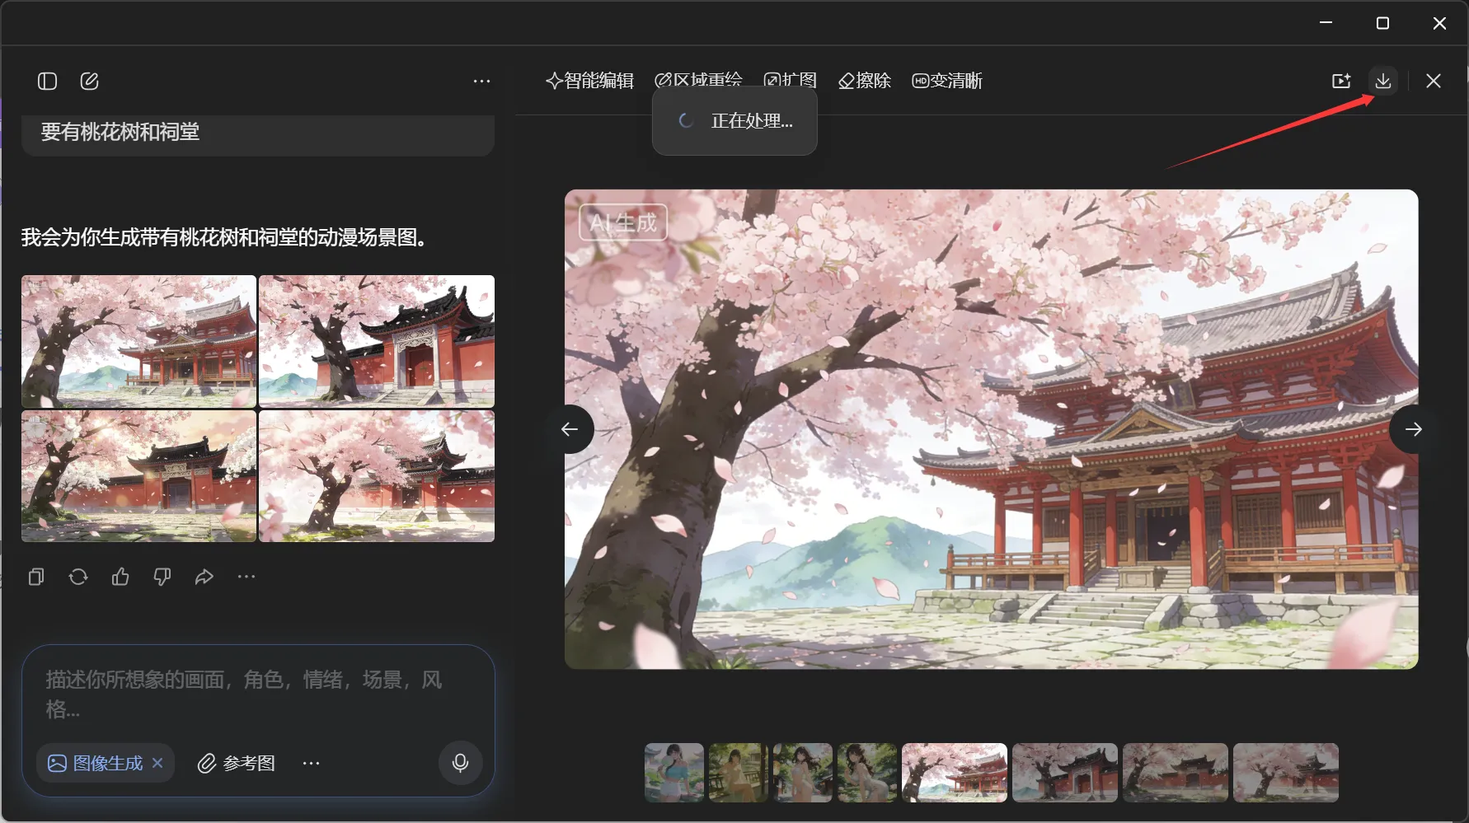The image size is (1469, 823).
Task: Open the export image icon beside download
Action: [1341, 81]
